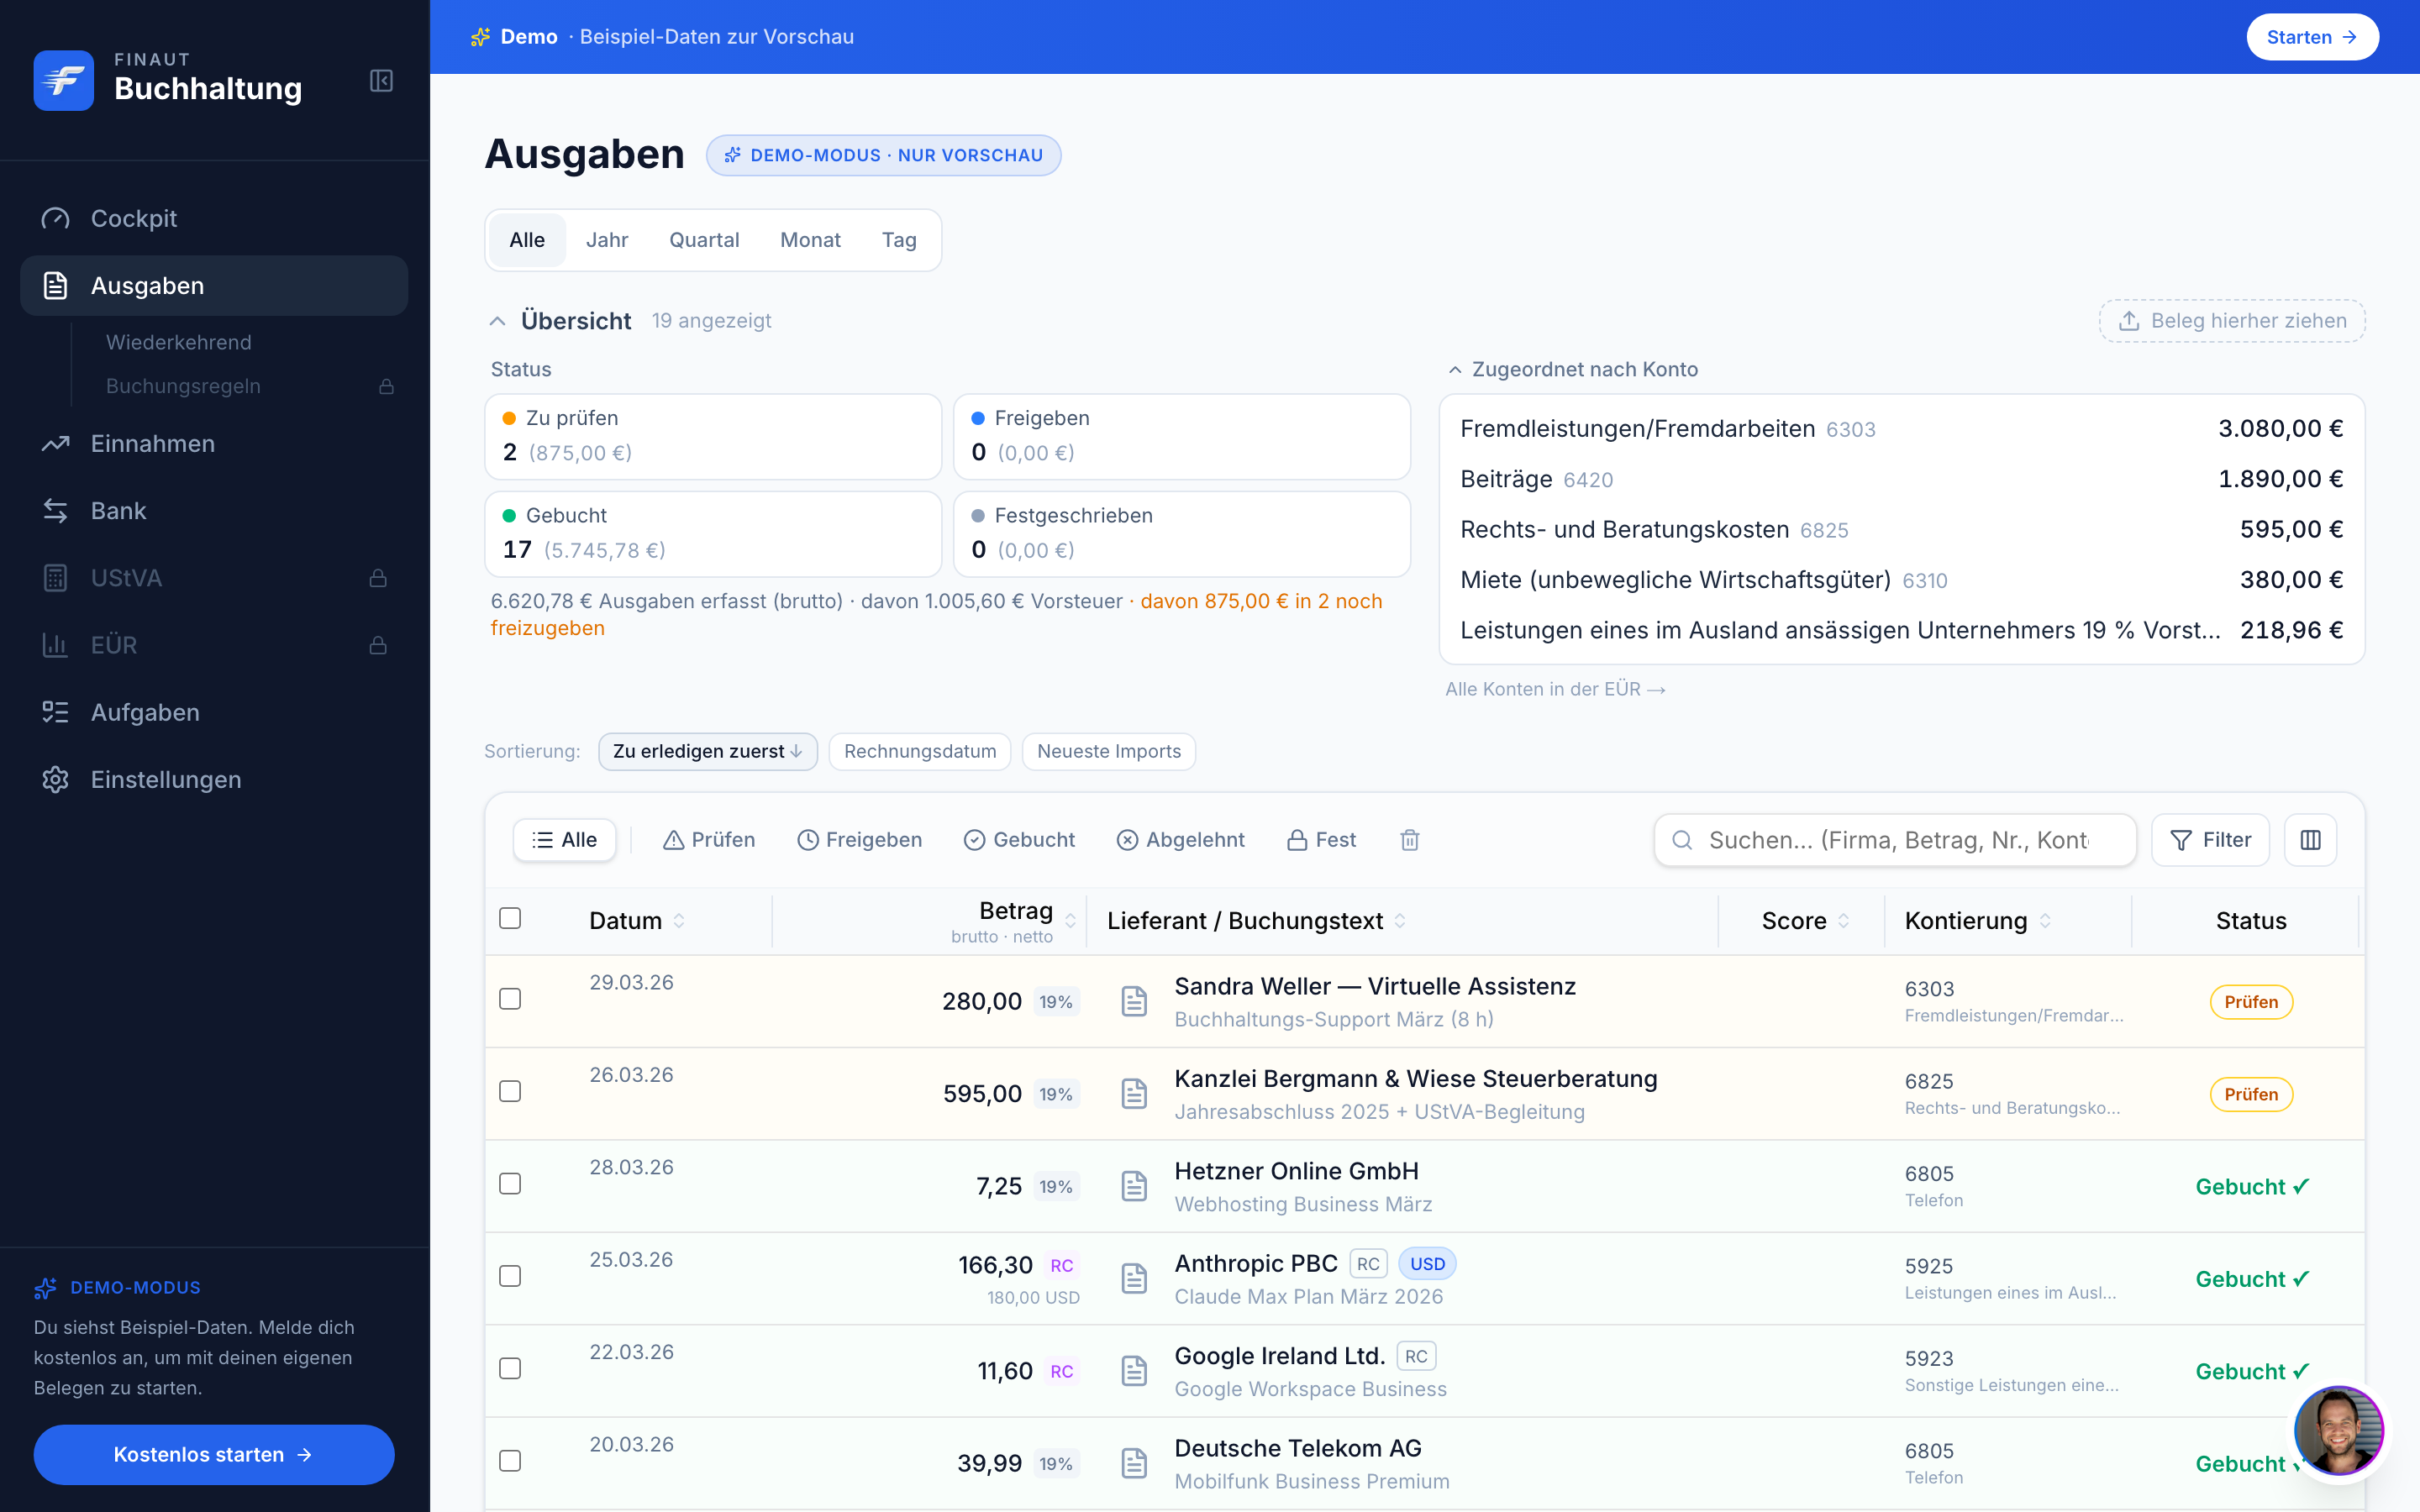2420x1512 pixels.
Task: Sort by Lieferant / Buchungstext column
Action: 1257,921
